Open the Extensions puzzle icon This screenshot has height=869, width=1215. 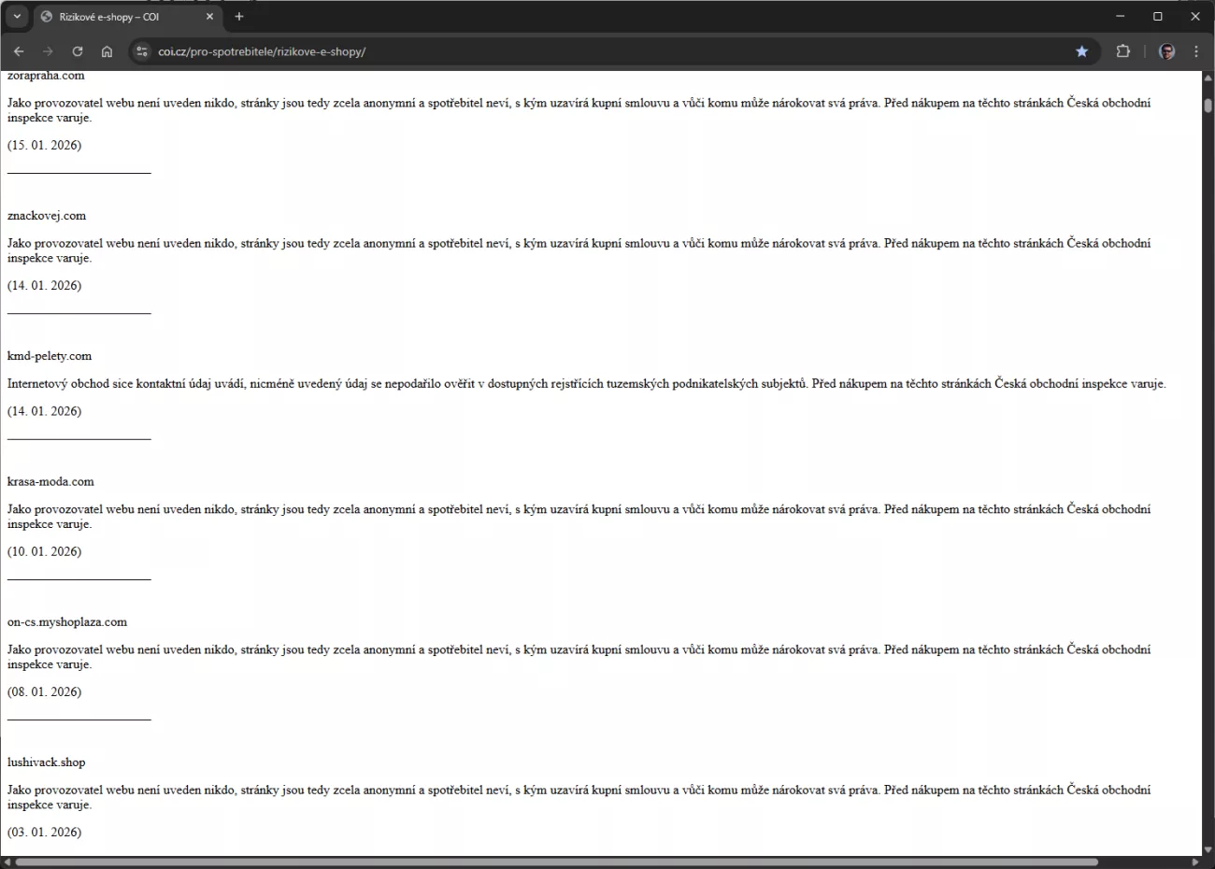(1122, 51)
